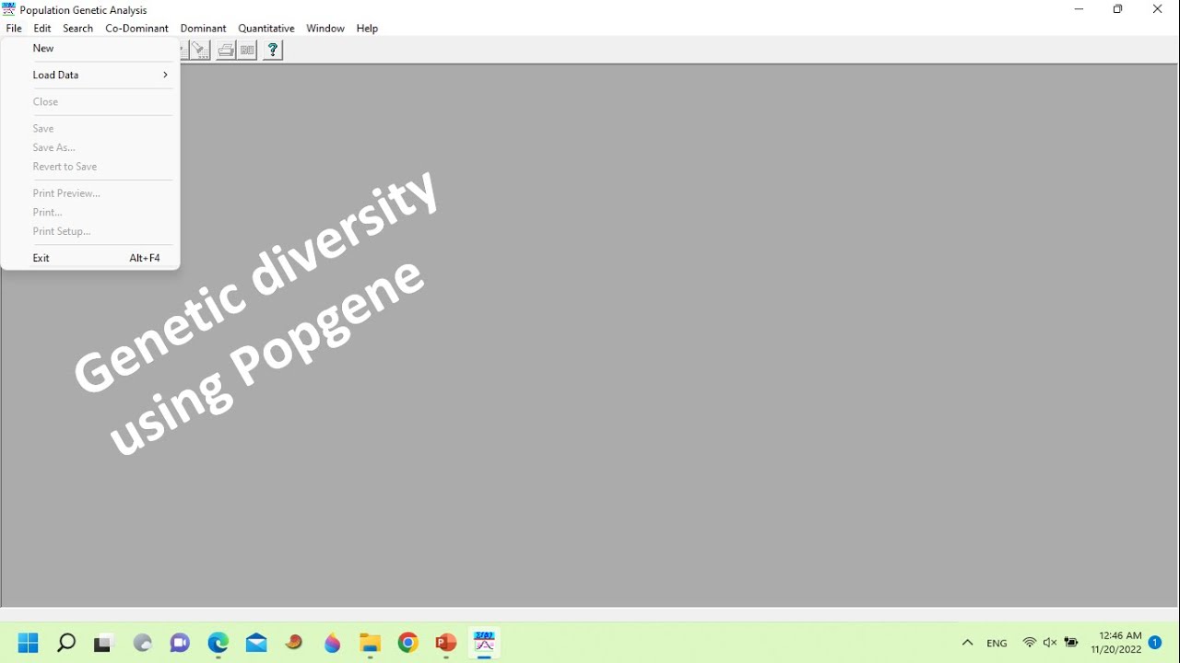The image size is (1180, 663).
Task: Click the Print Preview toolbar icon
Action: [247, 50]
